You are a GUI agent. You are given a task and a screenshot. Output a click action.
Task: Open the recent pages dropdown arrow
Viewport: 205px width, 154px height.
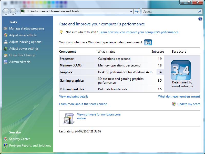[x=18, y=11]
